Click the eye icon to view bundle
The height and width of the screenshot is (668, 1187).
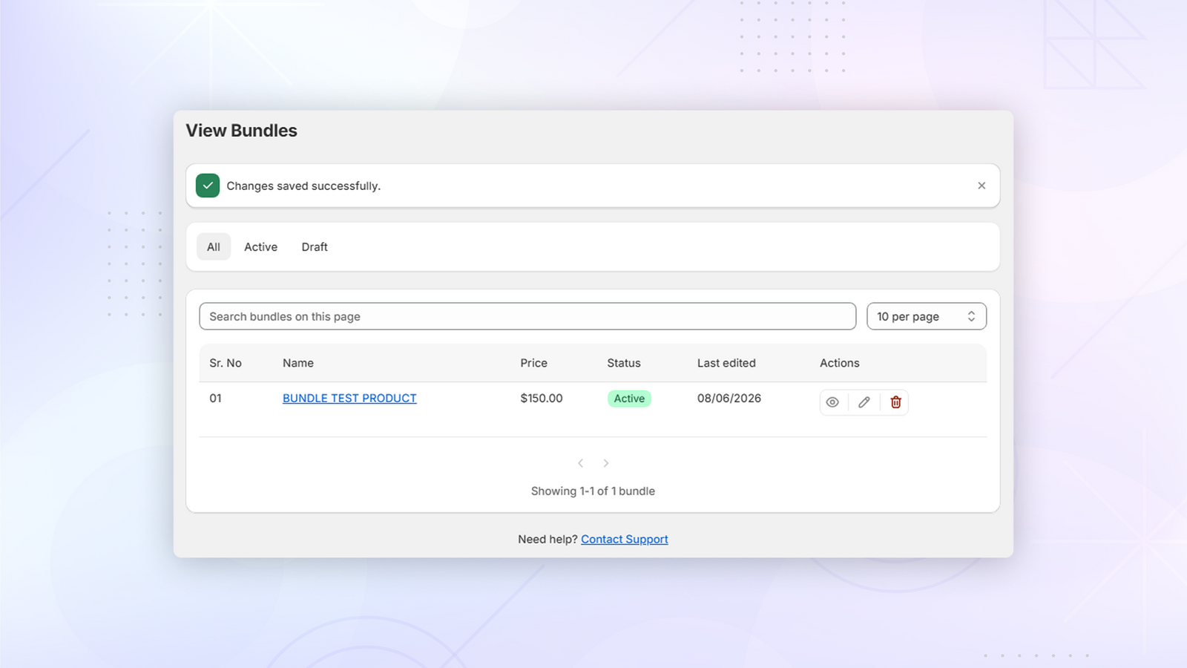click(832, 402)
